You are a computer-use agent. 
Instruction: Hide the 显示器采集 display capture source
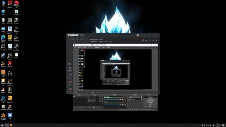[100, 100]
